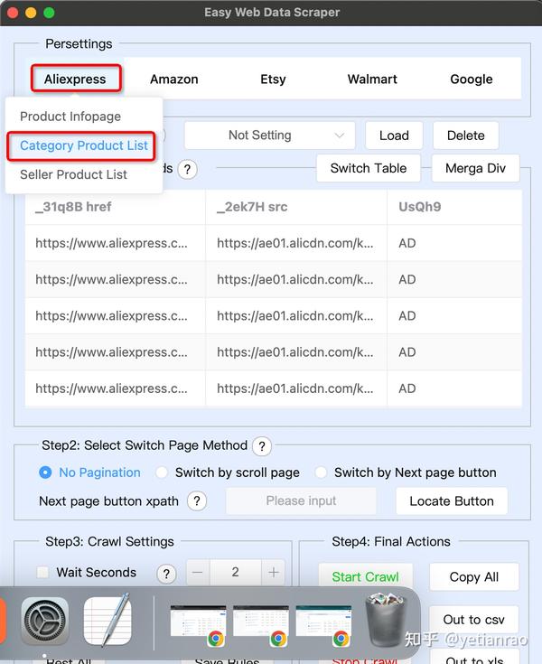Image resolution: width=542 pixels, height=664 pixels.
Task: Click the Load button
Action: tap(394, 136)
